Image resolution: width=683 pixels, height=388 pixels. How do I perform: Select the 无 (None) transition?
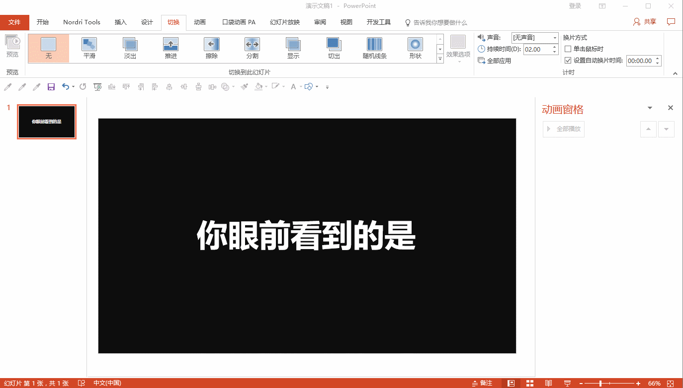tap(49, 48)
